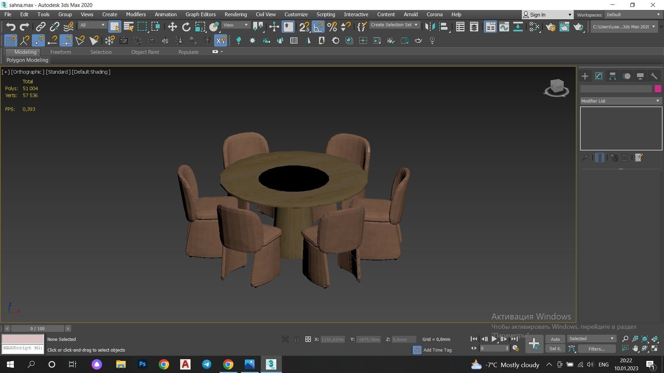The width and height of the screenshot is (664, 373).
Task: Open the Key Filters button
Action: click(596, 349)
